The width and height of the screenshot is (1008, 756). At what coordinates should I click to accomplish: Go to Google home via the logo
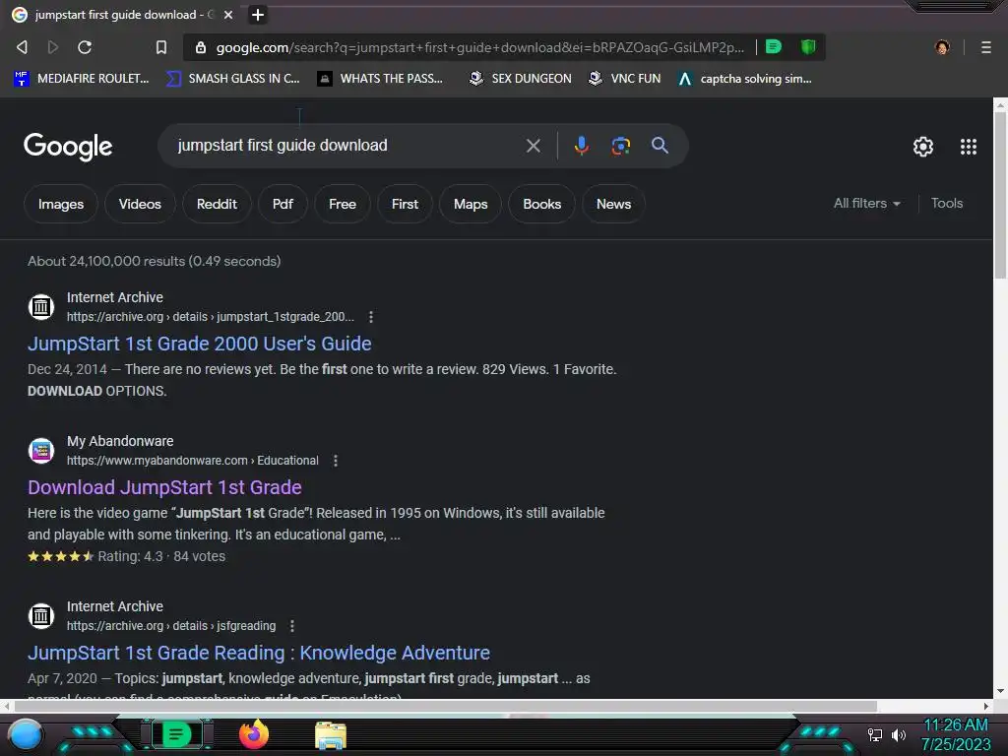pos(68,147)
